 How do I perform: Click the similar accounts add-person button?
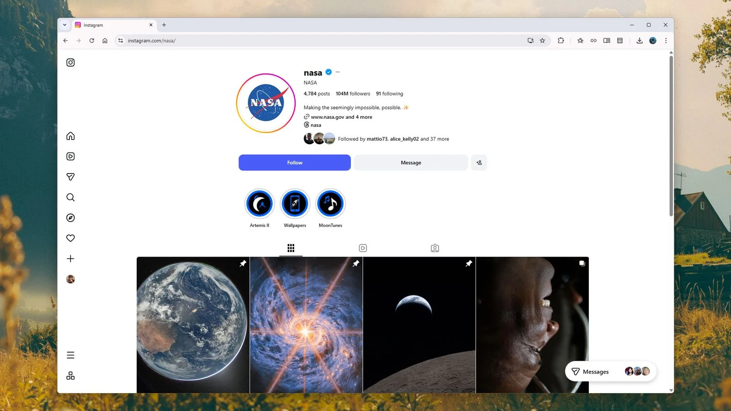[479, 163]
